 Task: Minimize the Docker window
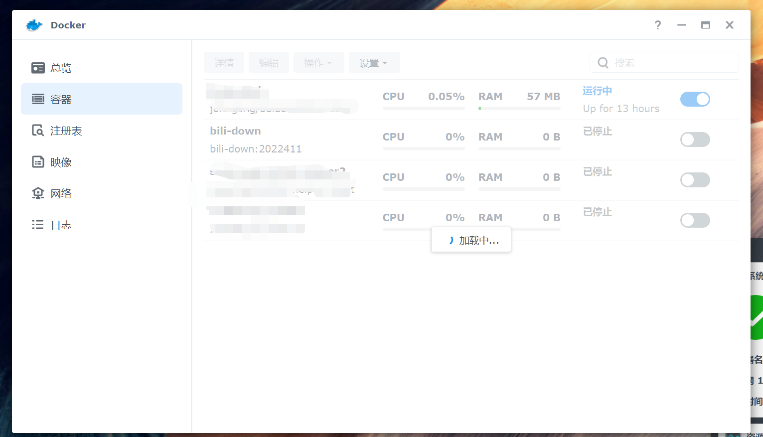682,25
